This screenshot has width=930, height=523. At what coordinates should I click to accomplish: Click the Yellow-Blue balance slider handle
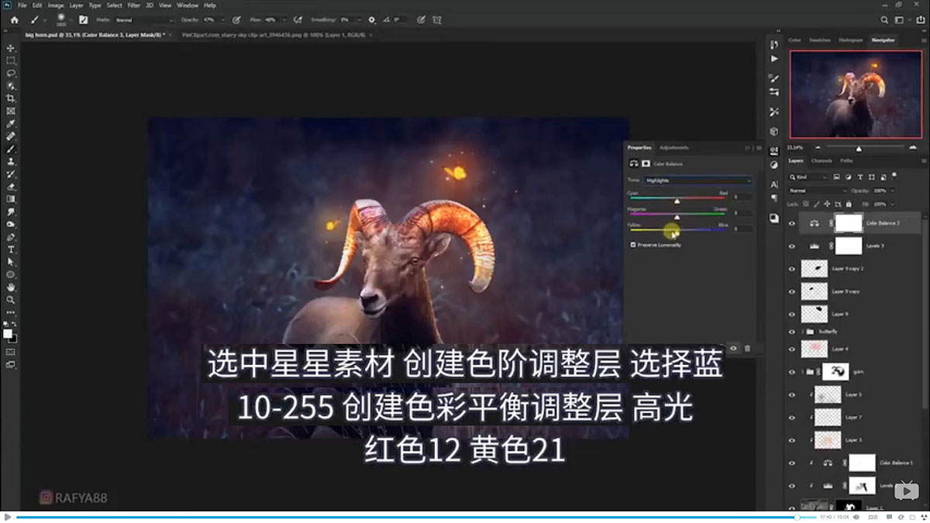click(x=673, y=230)
